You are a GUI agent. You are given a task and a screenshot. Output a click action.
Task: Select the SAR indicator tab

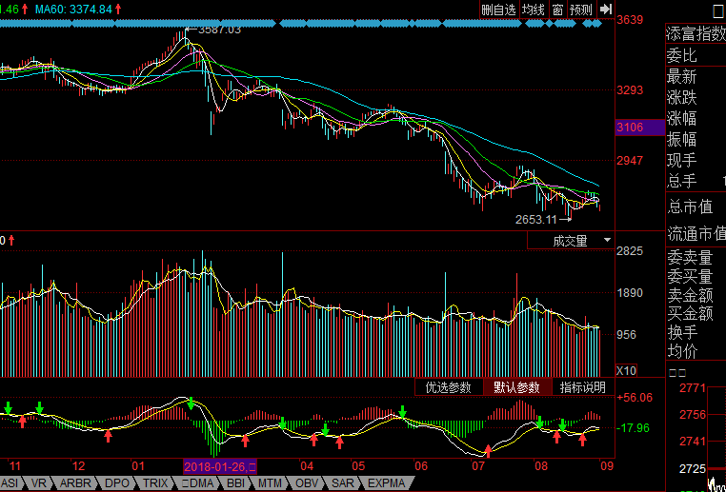pyautogui.click(x=342, y=483)
